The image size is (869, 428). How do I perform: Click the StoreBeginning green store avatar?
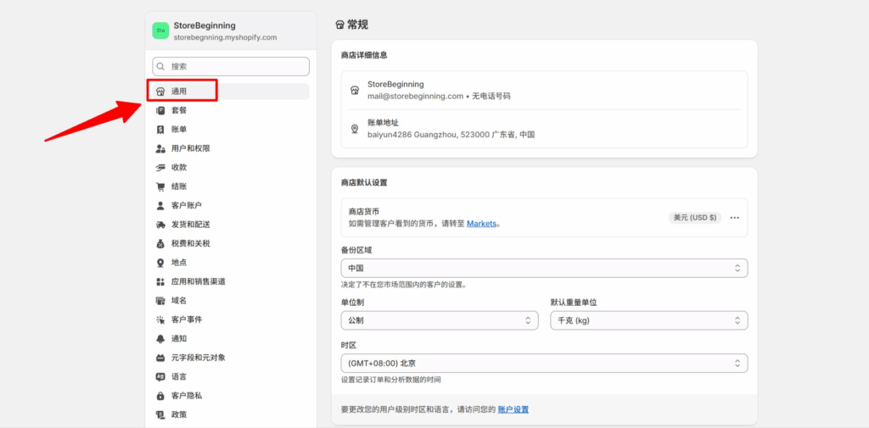tap(160, 31)
